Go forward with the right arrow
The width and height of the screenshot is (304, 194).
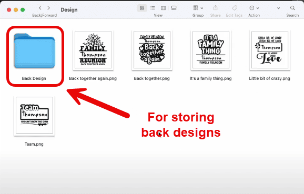[x=49, y=8]
